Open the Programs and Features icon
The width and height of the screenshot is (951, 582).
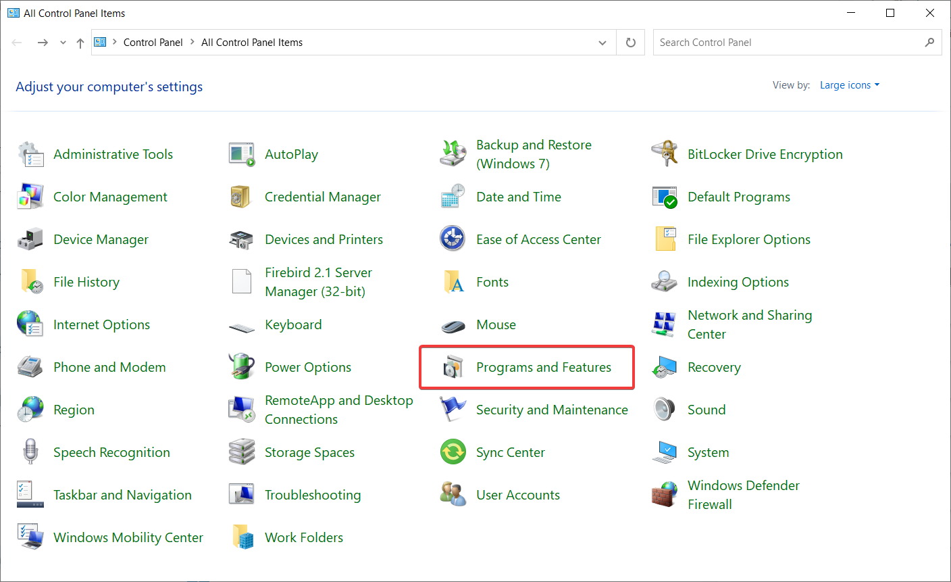click(453, 368)
